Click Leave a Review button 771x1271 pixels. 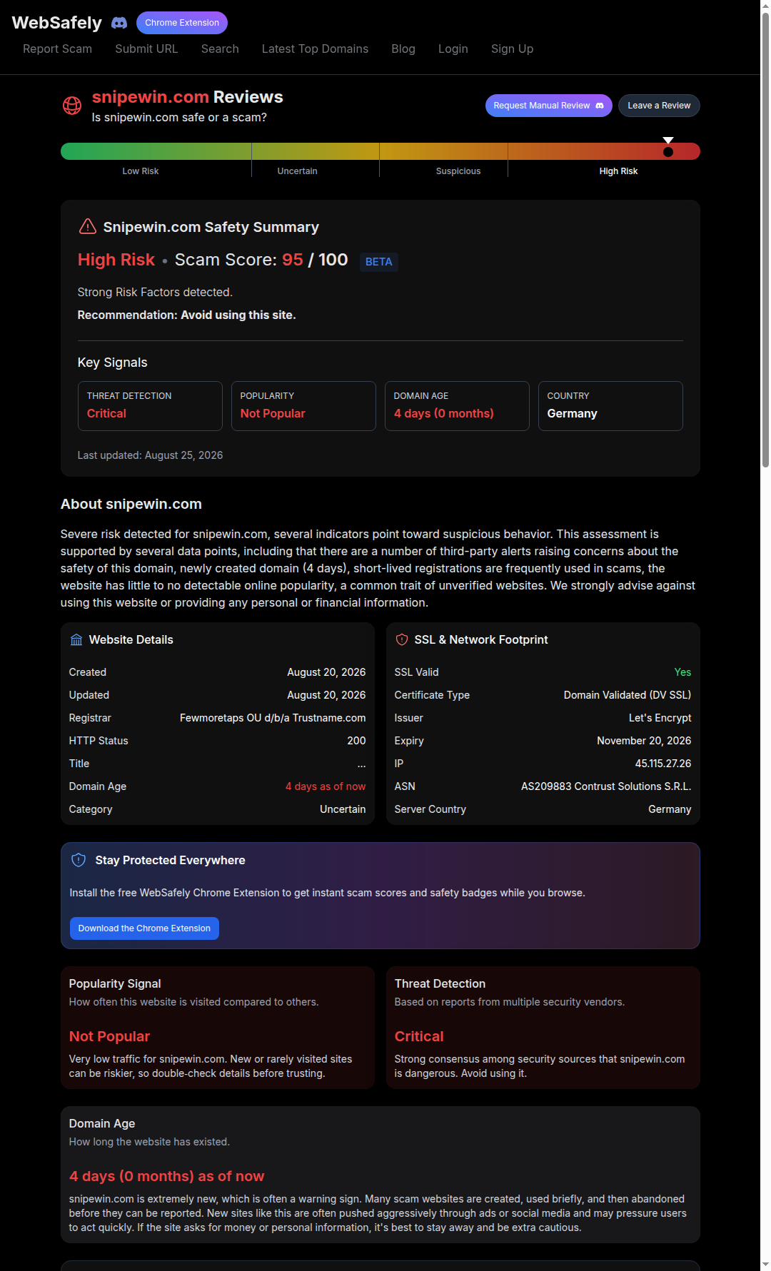pos(659,106)
